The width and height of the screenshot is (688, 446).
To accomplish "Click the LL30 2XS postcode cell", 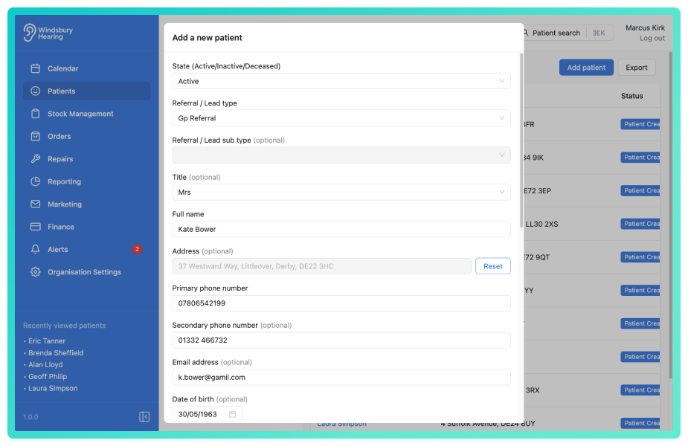I will [x=541, y=224].
